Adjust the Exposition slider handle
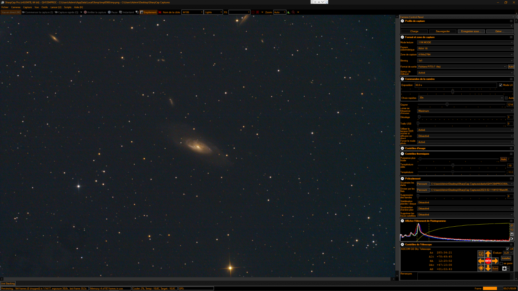 (453, 92)
